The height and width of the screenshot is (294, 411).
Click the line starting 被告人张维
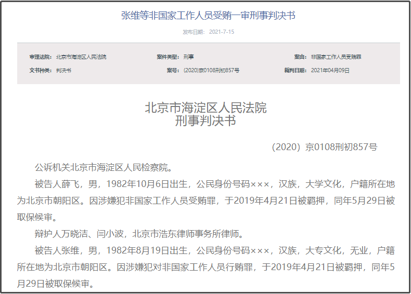(215, 250)
